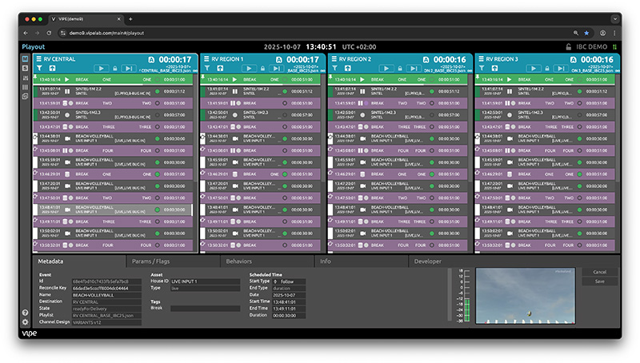Click the Cancel button
Screen dimensions: 640x363
(x=599, y=272)
